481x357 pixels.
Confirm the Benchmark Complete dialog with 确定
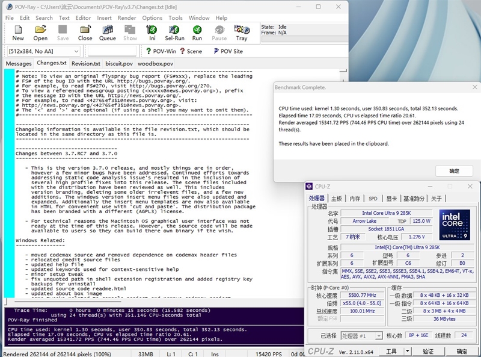click(453, 171)
